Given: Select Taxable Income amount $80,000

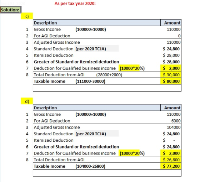Looking at the screenshot, I should (171, 81).
